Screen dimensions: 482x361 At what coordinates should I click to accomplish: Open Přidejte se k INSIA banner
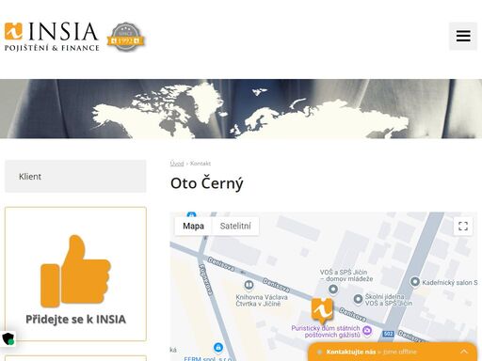click(x=75, y=274)
